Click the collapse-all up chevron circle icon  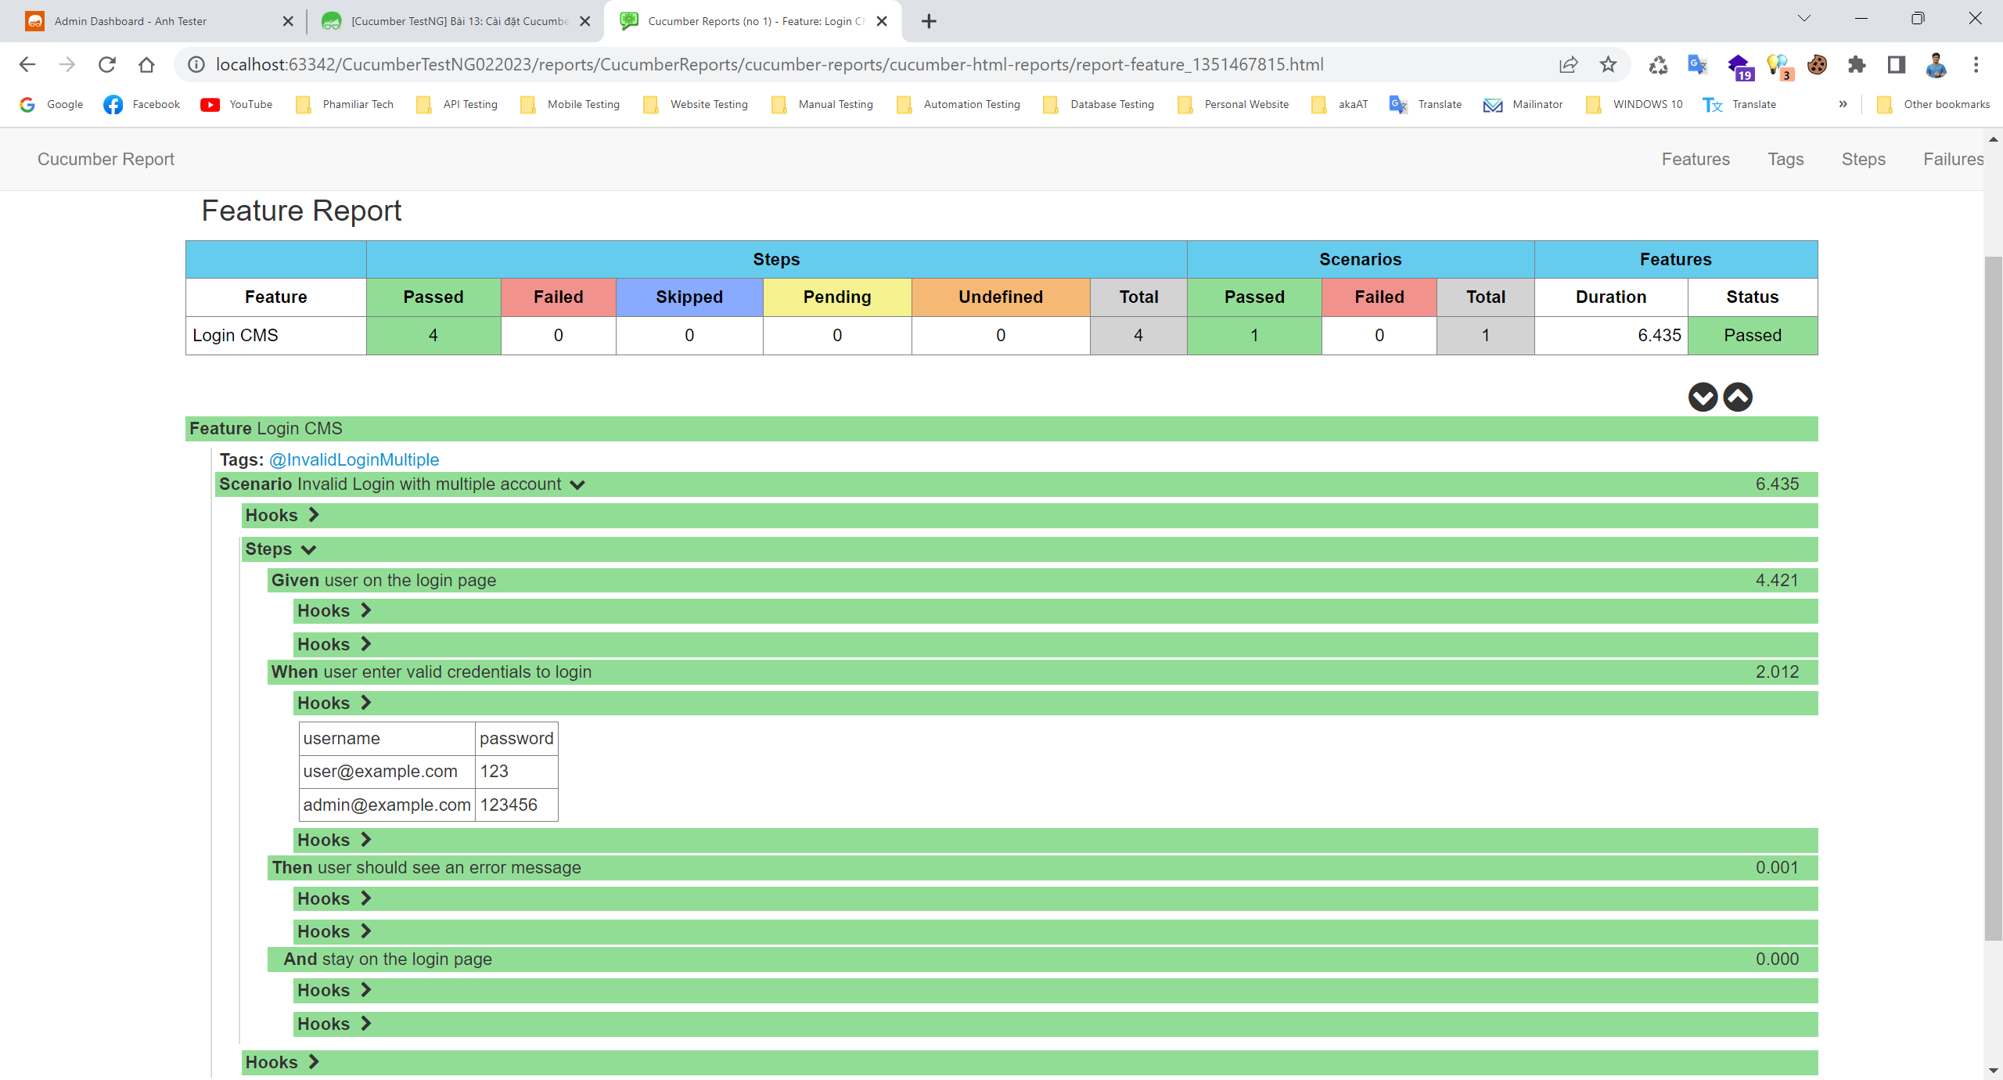click(1738, 398)
